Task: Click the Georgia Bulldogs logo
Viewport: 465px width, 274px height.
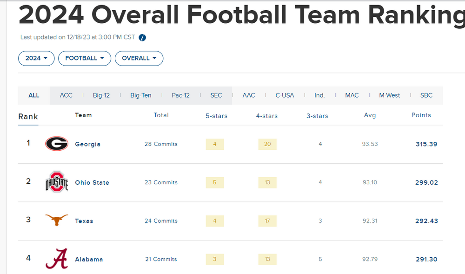Action: click(x=57, y=144)
